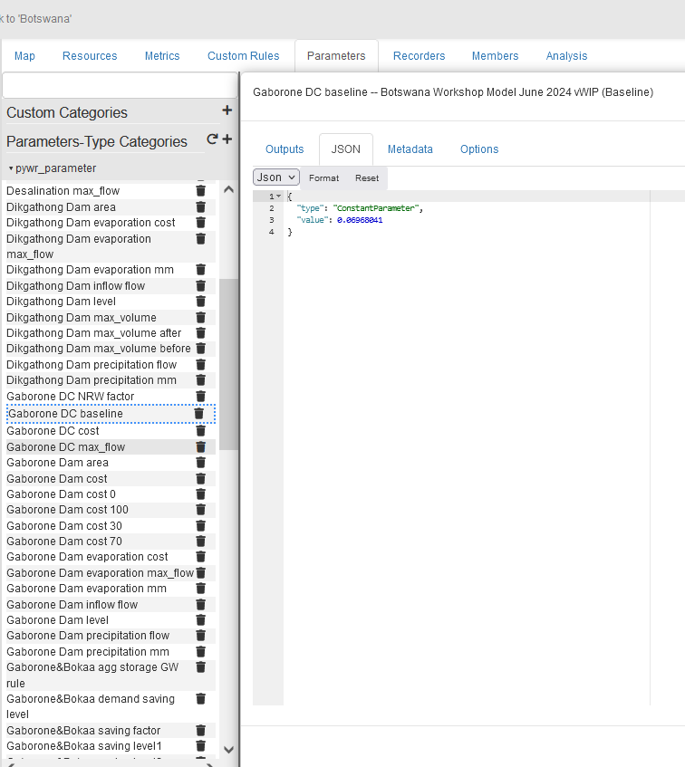Delete Gaborone Dam inflow flow parameter
The height and width of the screenshot is (767, 685).
point(200,605)
